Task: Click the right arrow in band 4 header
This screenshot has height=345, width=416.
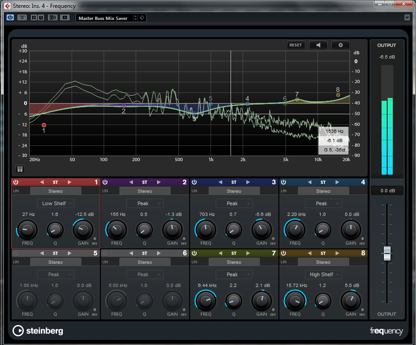Action: [337, 182]
